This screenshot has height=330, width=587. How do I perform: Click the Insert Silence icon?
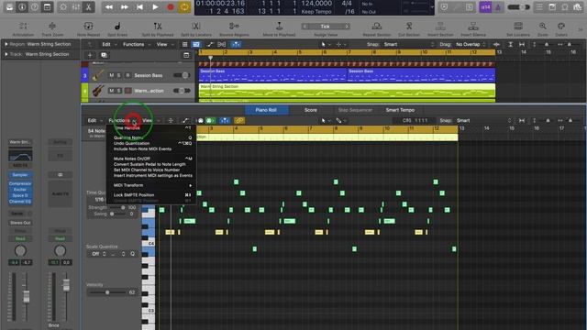473,27
